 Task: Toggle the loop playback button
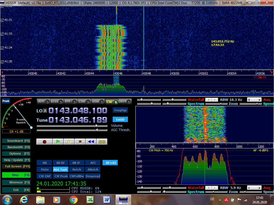(x=102, y=142)
